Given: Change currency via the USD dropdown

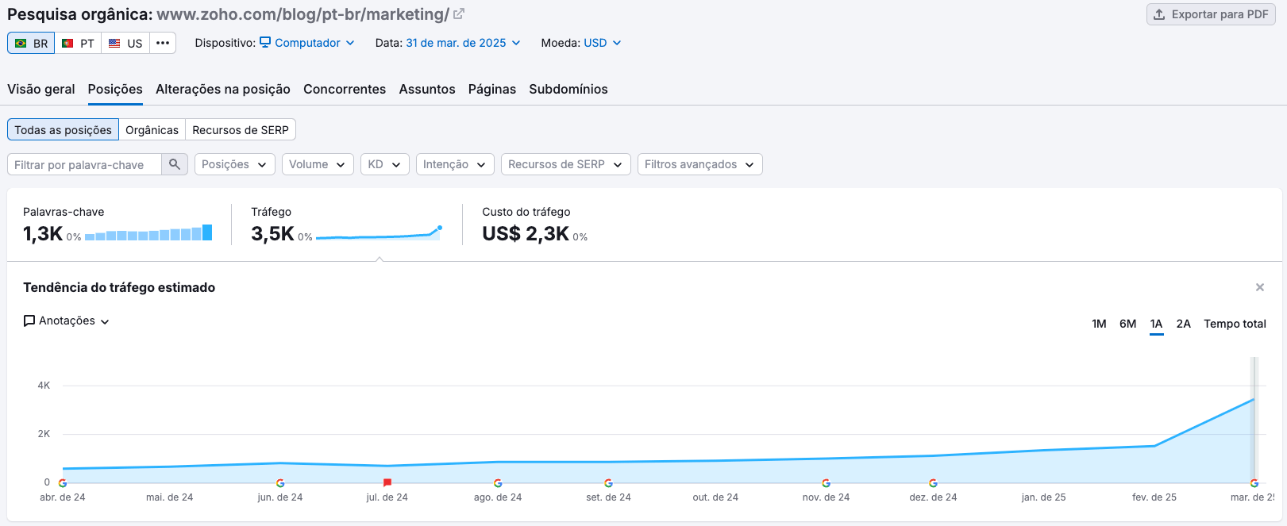Looking at the screenshot, I should 603,43.
